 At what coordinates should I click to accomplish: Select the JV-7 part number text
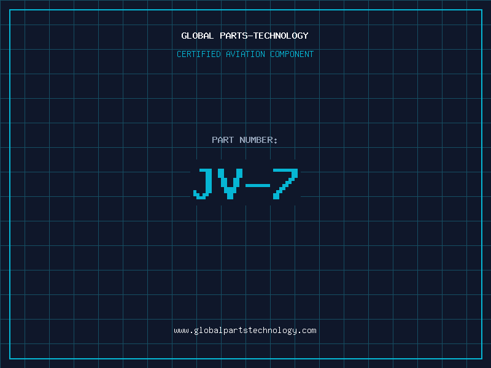(x=245, y=184)
